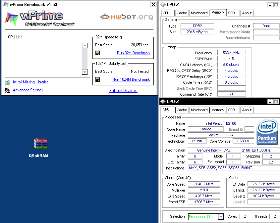Switch to Cache tab in top CPU-Z window
Image resolution: width=280 pixels, height=223 pixels.
182,13
